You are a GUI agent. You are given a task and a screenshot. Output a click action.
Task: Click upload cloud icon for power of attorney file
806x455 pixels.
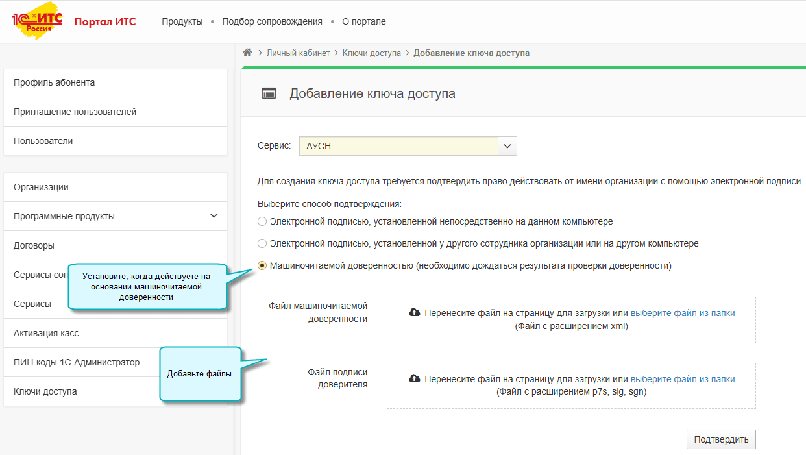point(415,313)
